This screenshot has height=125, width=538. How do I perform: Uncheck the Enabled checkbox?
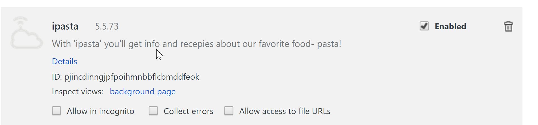[424, 26]
